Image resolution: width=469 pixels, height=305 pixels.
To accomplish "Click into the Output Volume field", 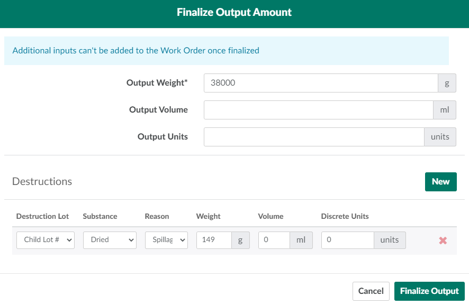I will tap(318, 110).
